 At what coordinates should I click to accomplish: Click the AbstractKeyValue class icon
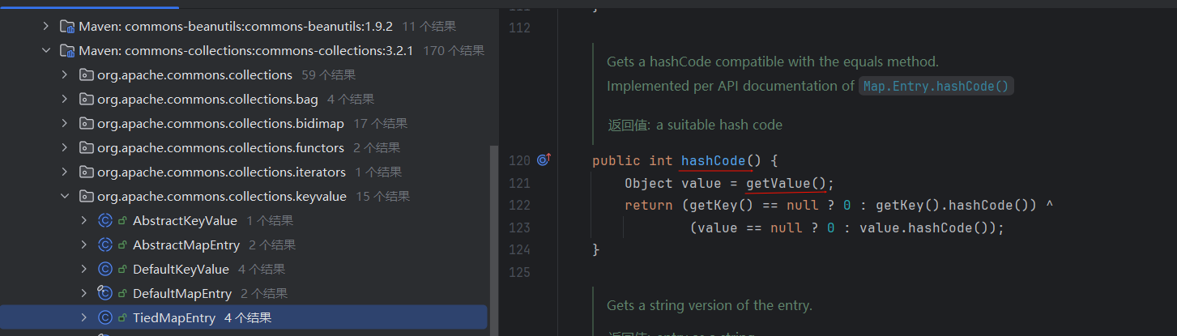click(105, 221)
